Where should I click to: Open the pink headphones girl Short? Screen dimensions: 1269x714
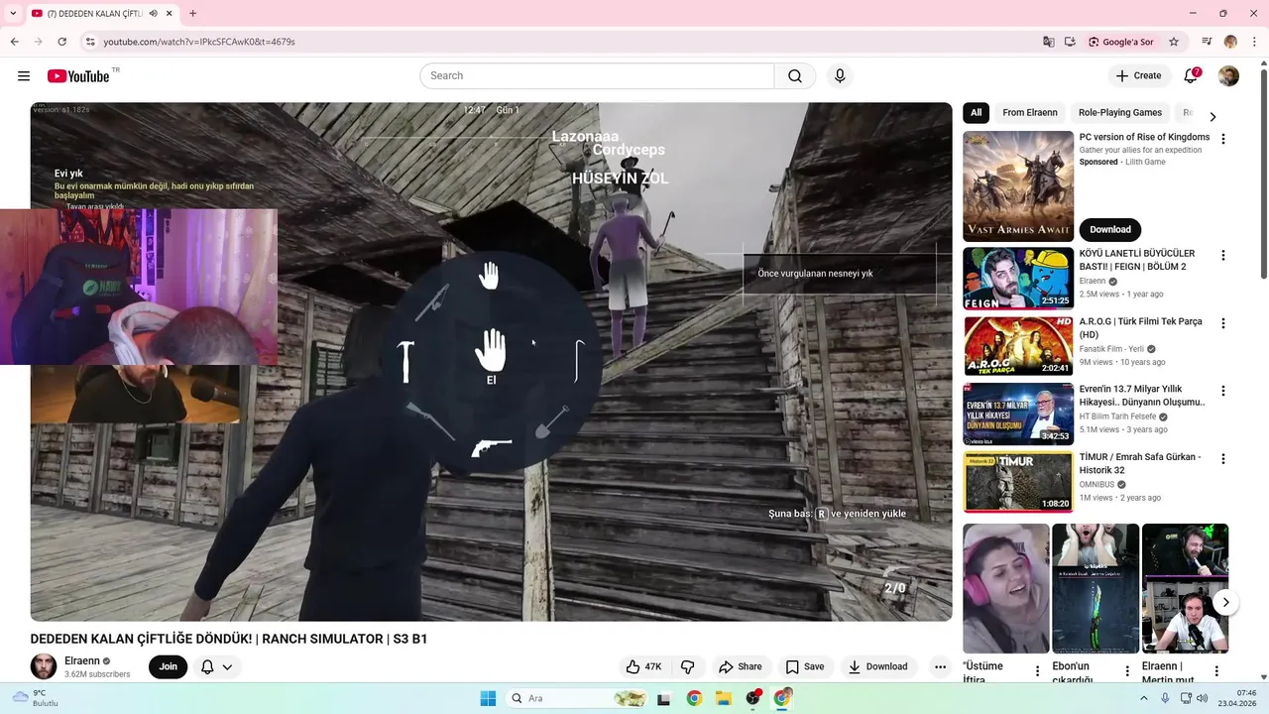1006,588
